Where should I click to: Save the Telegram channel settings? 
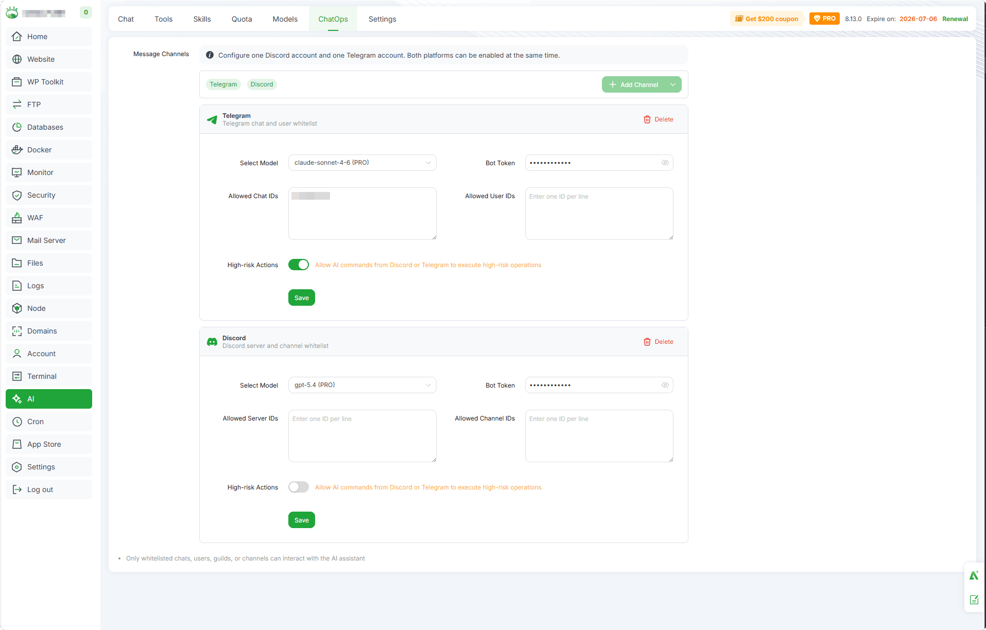click(x=302, y=297)
